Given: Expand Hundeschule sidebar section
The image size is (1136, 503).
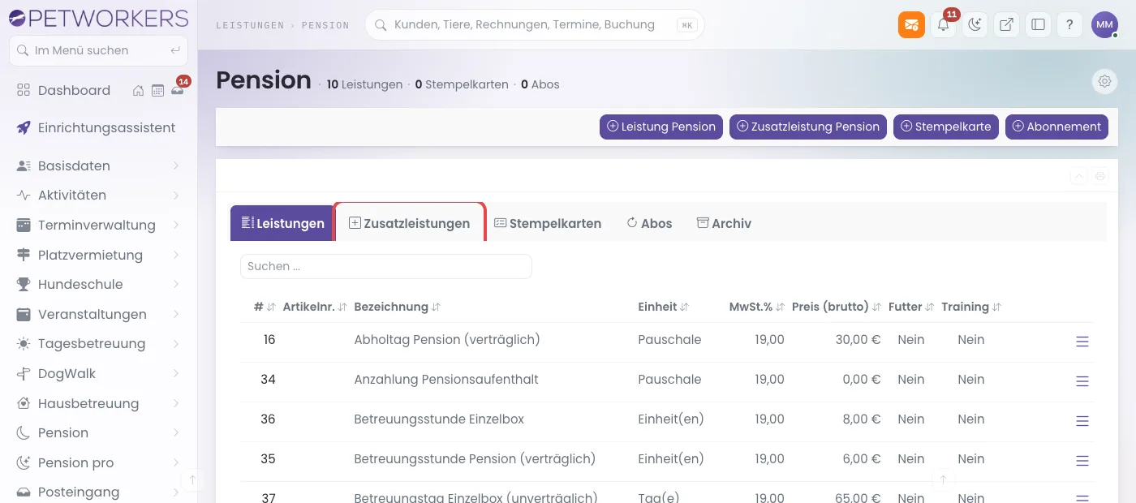Looking at the screenshot, I should click(x=99, y=285).
